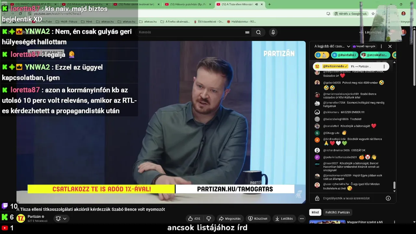
Task: Mute the '(12) A Tisza elleni' tab audio icon
Action: click(x=256, y=4)
